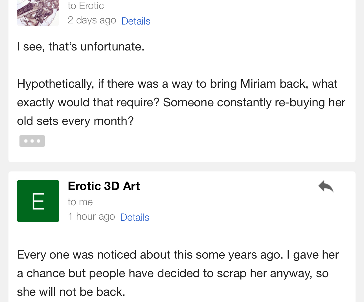Click the "1 hour ago" timestamp

click(91, 217)
